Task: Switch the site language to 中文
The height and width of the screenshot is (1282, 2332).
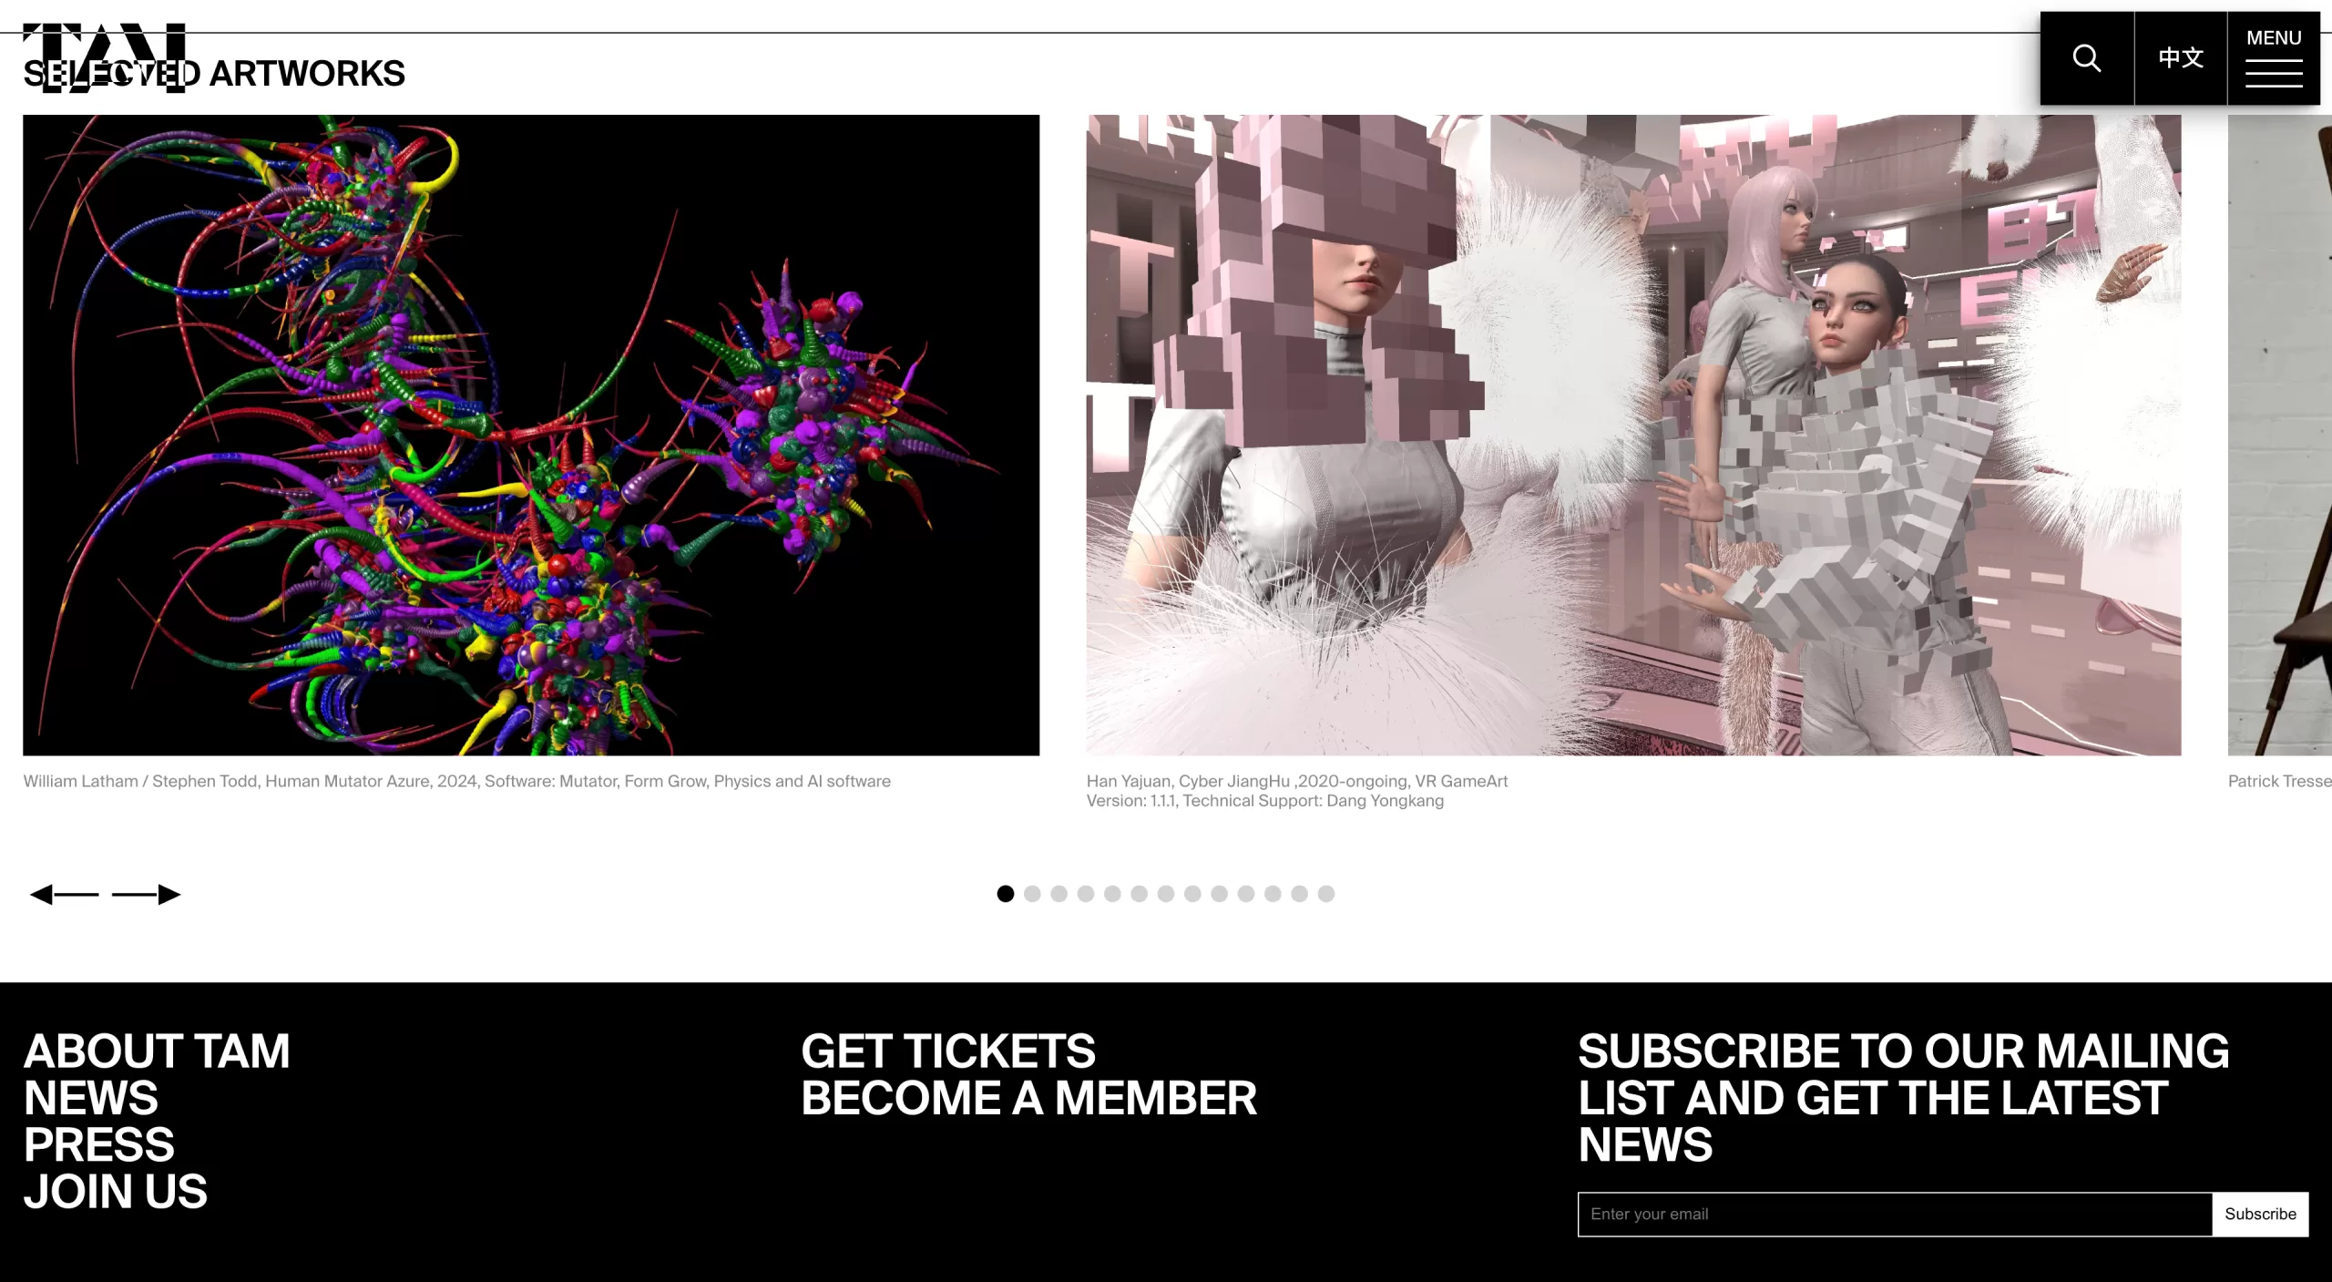Action: point(2181,57)
